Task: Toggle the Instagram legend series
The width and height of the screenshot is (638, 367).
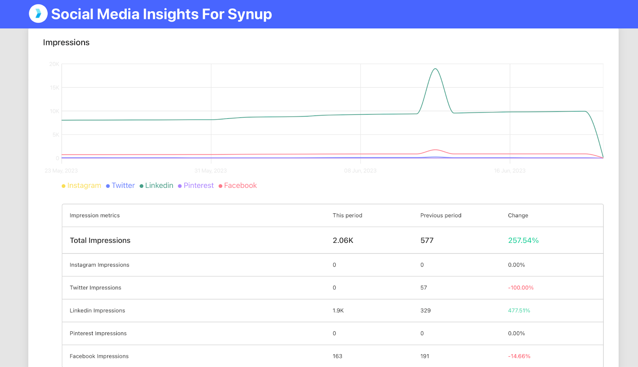Action: point(81,185)
